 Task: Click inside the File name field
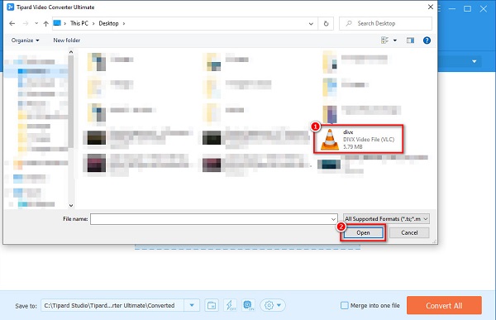pos(210,219)
